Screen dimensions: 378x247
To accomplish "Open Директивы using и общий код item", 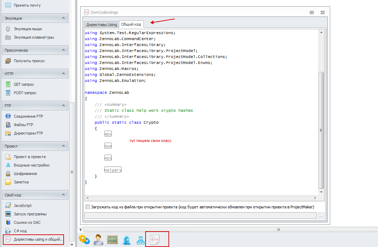I will tap(33, 239).
